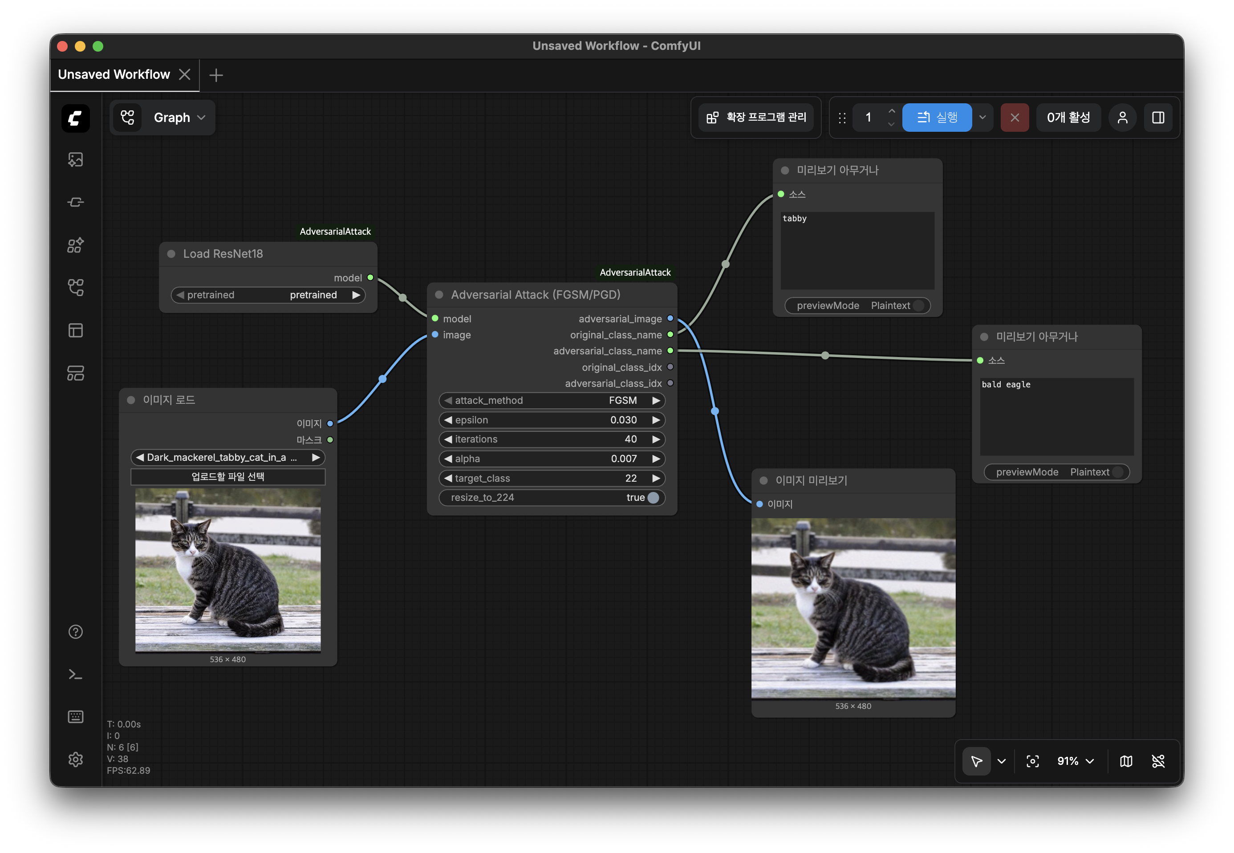This screenshot has height=853, width=1234.
Task: Cancel current run with red X button
Action: [x=1015, y=118]
